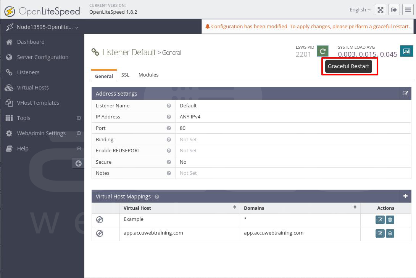Edit Address Settings via pencil icon
The width and height of the screenshot is (416, 278).
click(405, 93)
